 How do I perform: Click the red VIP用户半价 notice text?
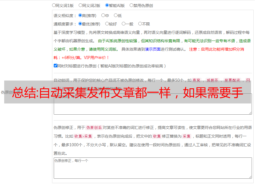(96, 58)
